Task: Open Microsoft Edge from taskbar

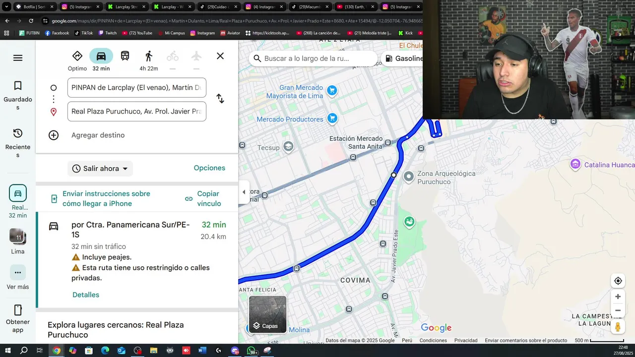Action: click(105, 351)
